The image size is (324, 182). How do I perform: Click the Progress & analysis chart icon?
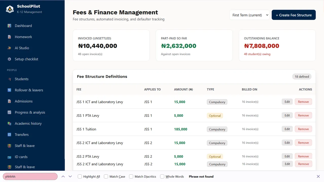coord(9,112)
